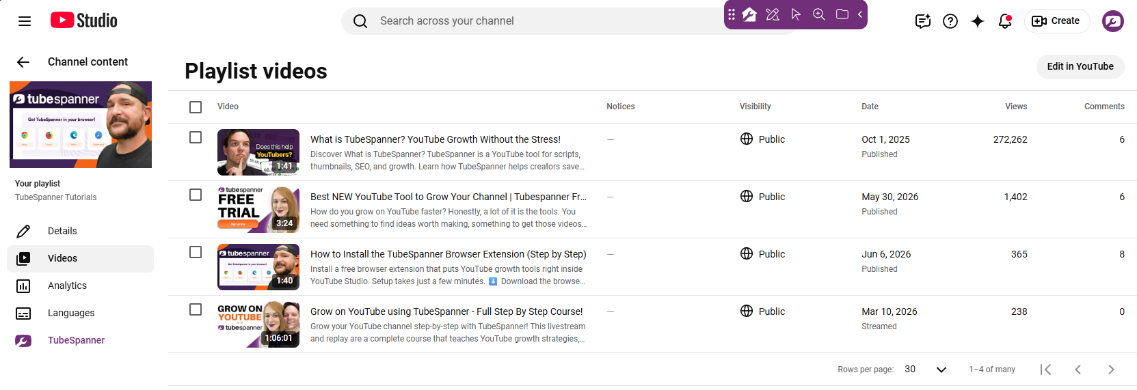
Task: Click Public globe icon for What is TubeSpanner row
Action: click(747, 139)
